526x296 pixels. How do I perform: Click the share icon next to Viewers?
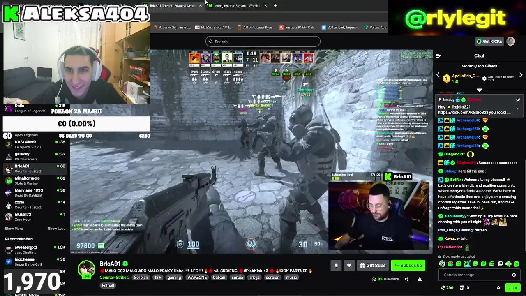point(406,279)
